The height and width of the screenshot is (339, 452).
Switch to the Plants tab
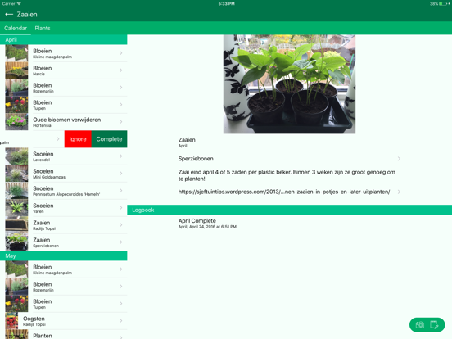pos(43,28)
